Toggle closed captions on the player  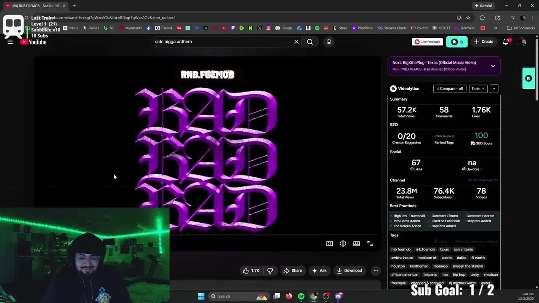330,243
